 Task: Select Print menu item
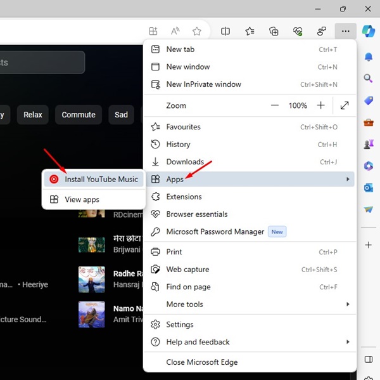[x=250, y=252]
